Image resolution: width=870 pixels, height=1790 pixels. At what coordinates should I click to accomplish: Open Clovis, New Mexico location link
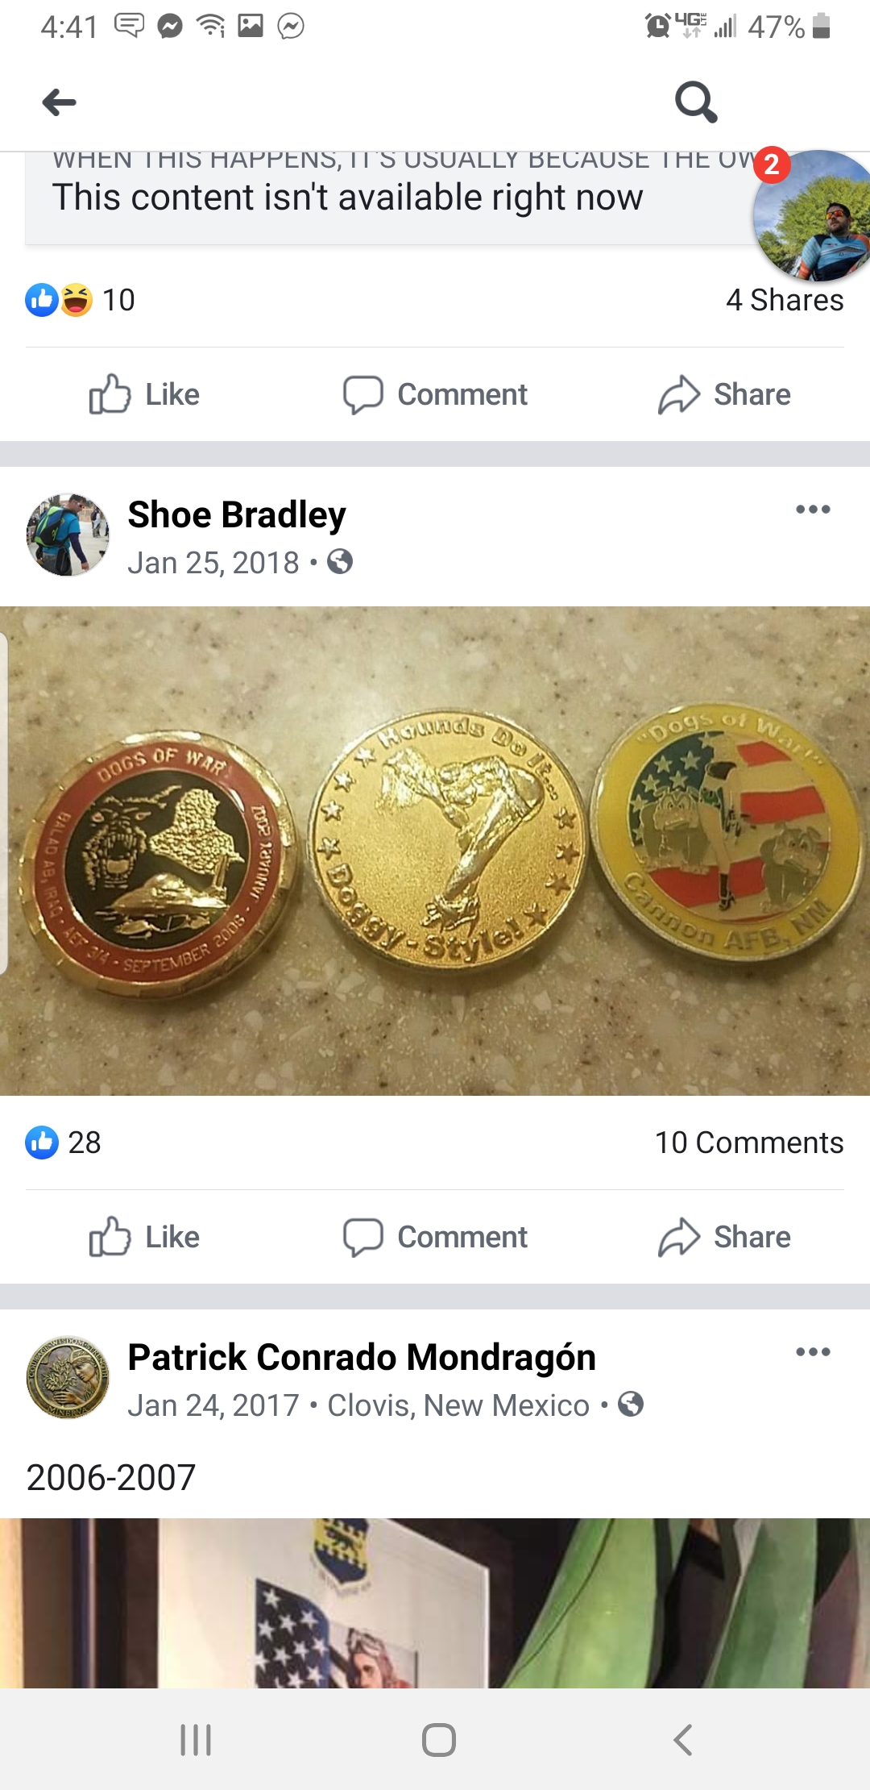458,1405
